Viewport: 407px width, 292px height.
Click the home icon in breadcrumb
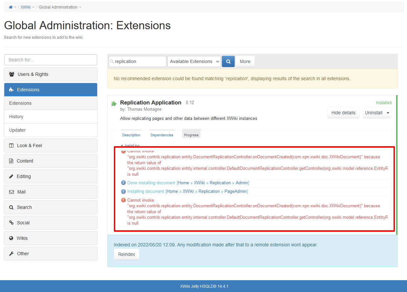(x=11, y=7)
